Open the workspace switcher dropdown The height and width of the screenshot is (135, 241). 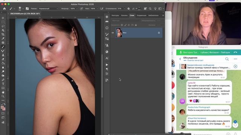(161, 9)
